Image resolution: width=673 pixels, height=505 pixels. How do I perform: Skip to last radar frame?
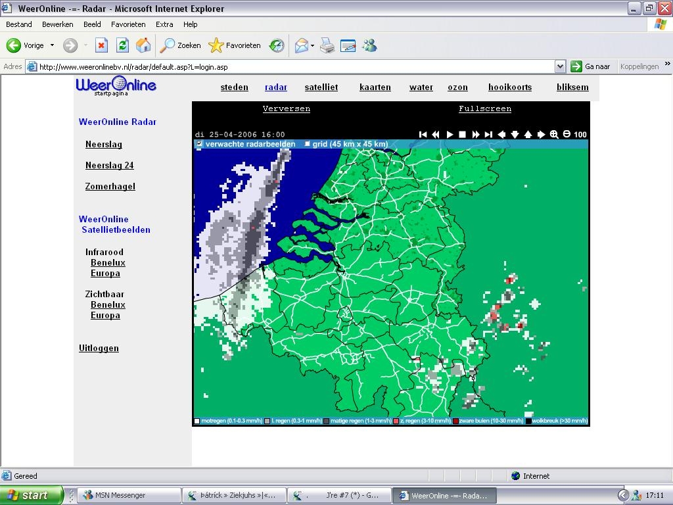click(x=488, y=134)
